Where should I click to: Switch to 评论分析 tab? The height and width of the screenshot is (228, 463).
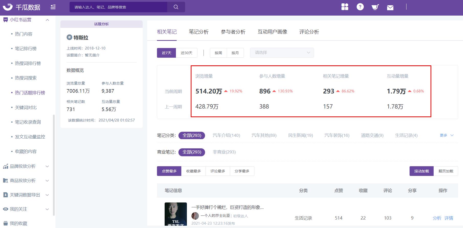pos(309,32)
